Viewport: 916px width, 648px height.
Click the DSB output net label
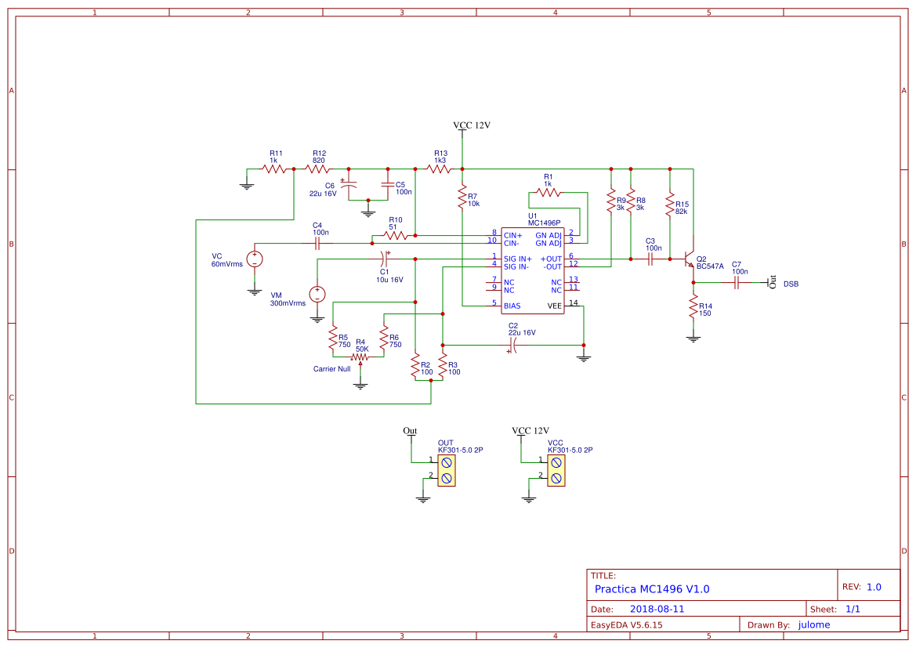[790, 284]
